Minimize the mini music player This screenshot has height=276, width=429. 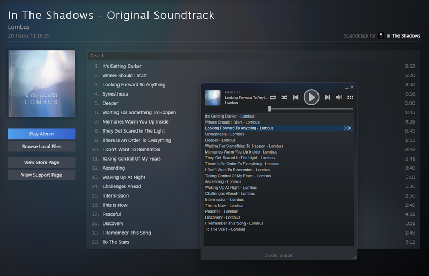tap(346, 87)
